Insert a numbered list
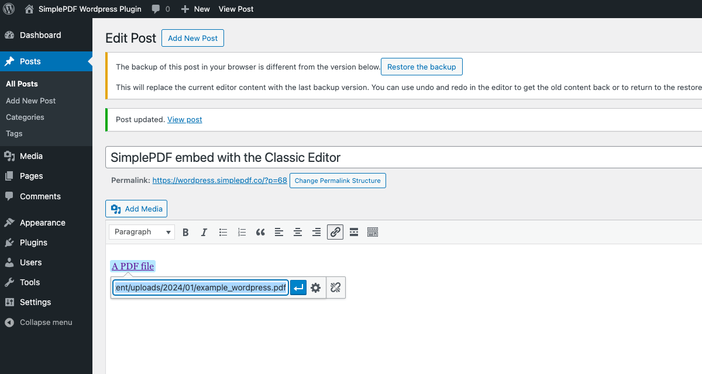Viewport: 702px width, 374px height. coord(242,232)
